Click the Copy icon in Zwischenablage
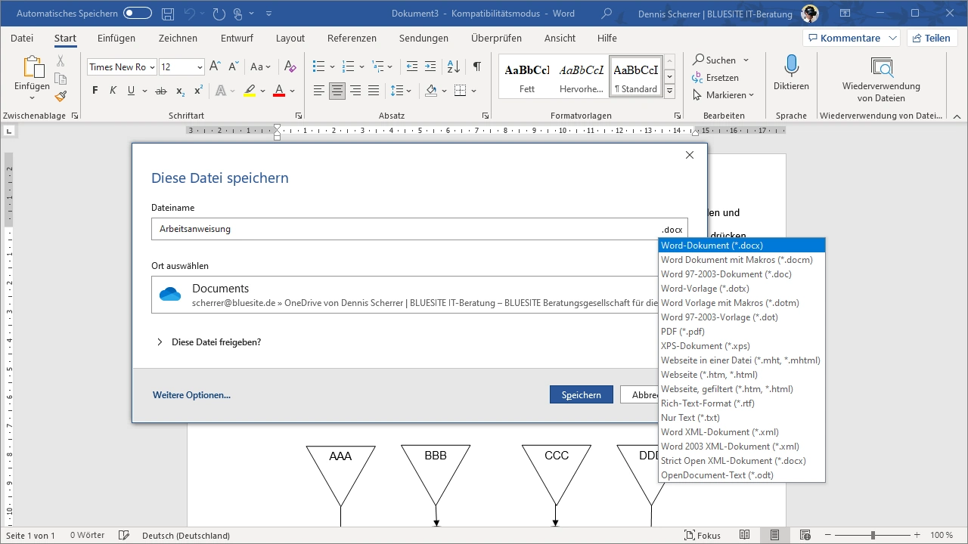 (61, 79)
